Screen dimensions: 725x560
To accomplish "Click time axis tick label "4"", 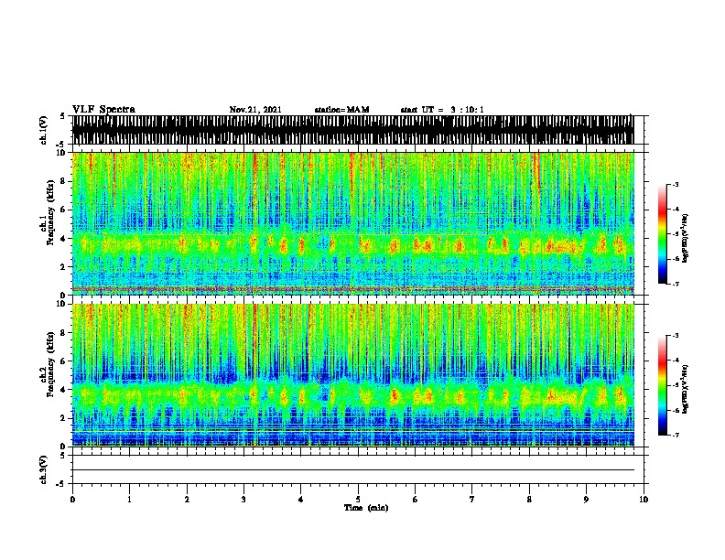I will (301, 500).
